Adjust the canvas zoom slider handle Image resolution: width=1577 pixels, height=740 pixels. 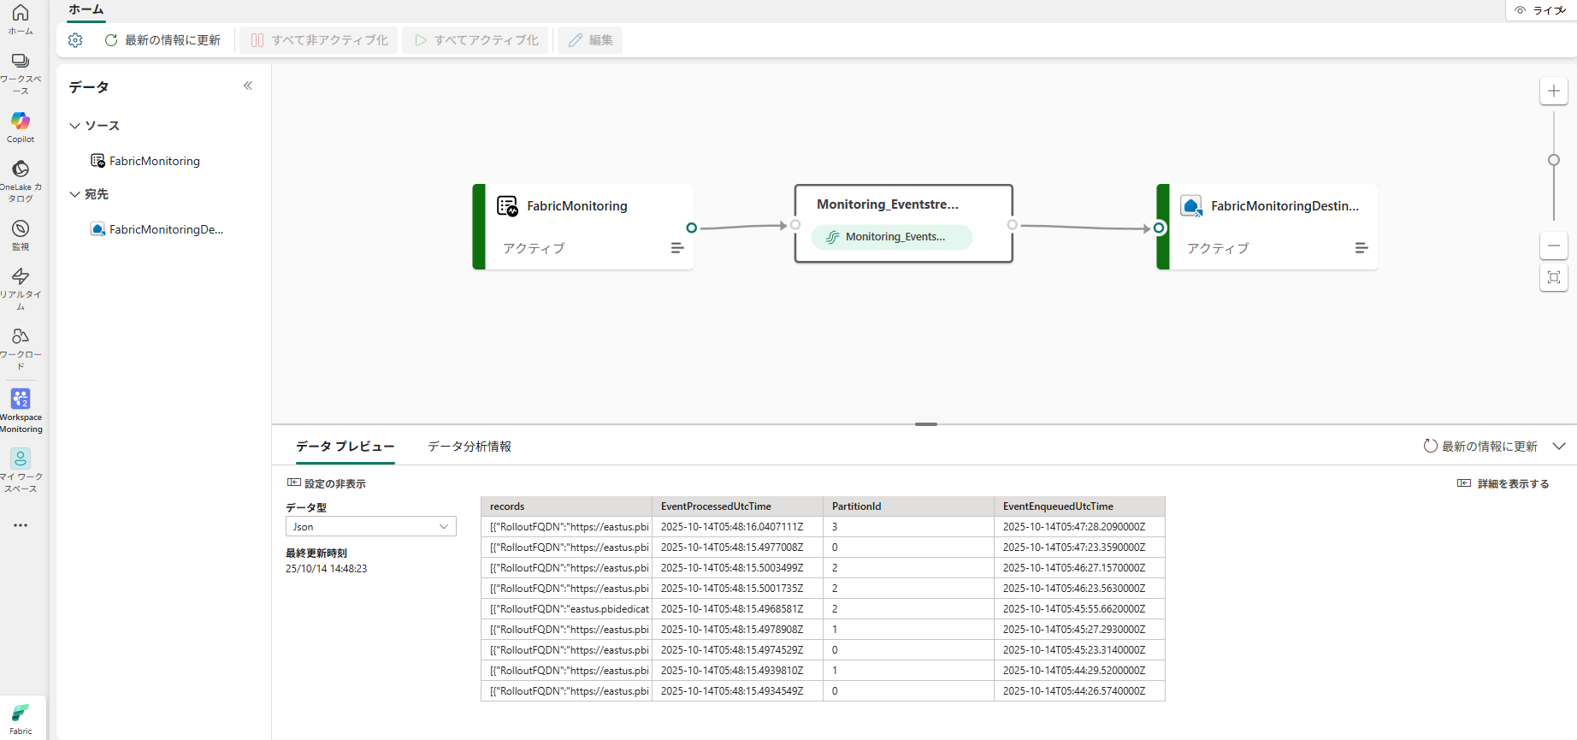(x=1554, y=160)
